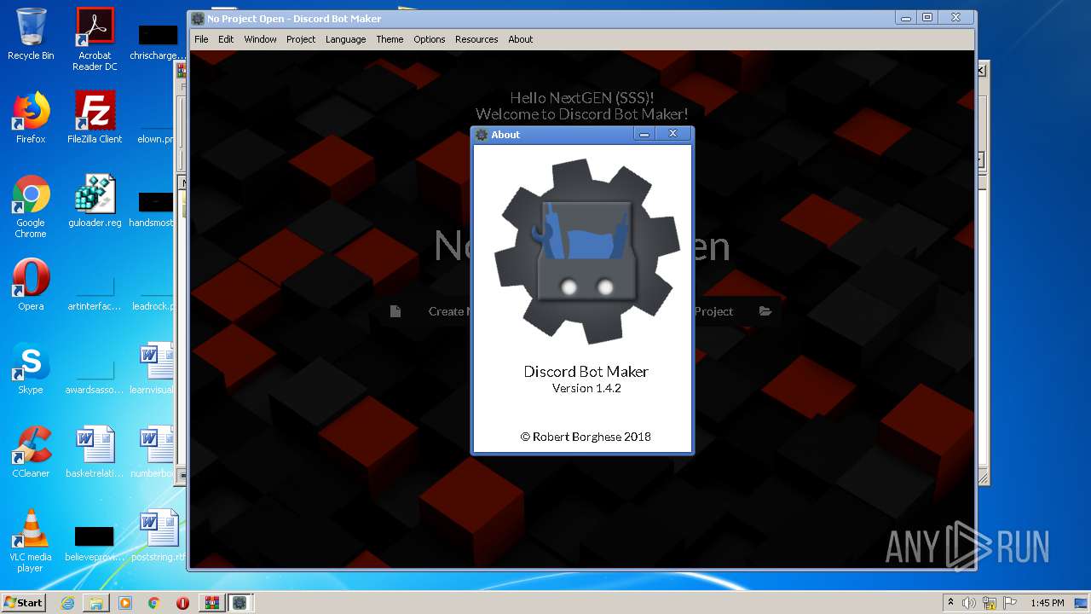Open Windows Media Player from taskbar

(x=125, y=603)
